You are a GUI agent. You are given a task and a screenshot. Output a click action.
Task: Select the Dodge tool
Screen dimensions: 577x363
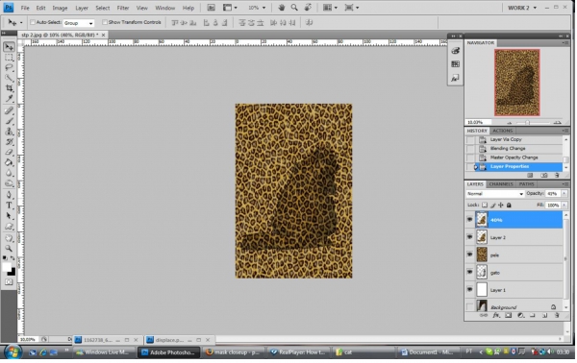(x=9, y=183)
